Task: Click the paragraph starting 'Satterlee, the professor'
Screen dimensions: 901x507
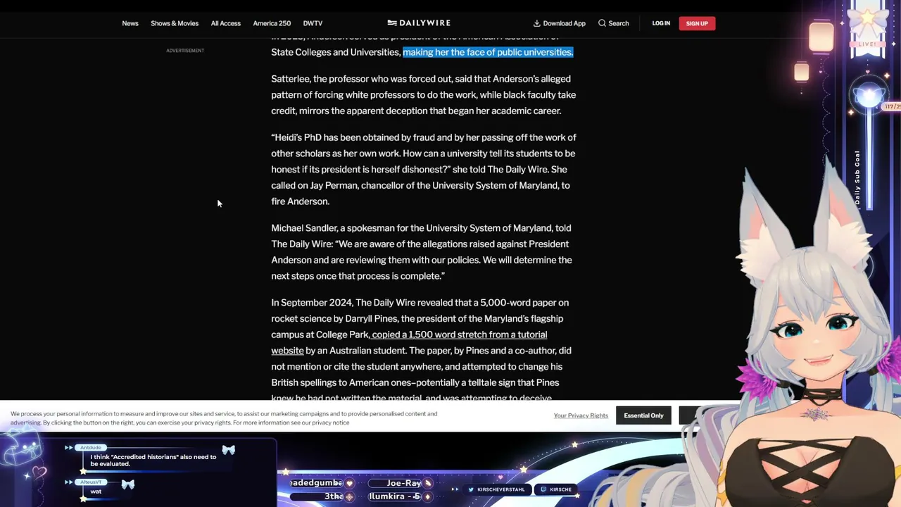Action: tap(424, 94)
